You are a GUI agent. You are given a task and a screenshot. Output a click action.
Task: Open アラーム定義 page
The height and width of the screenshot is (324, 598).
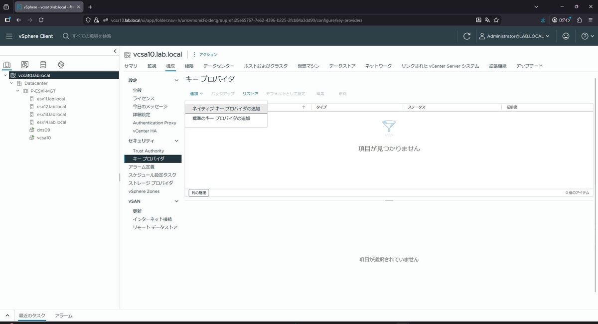coord(142,167)
